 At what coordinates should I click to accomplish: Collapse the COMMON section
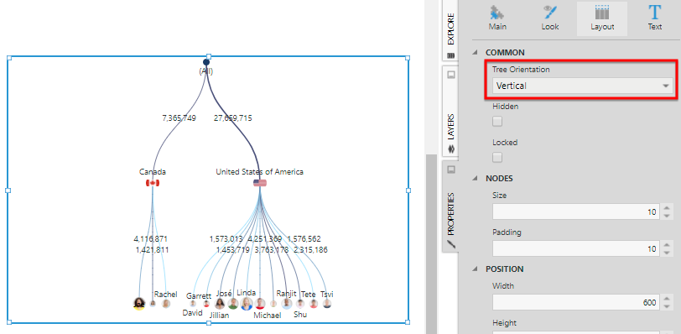coord(476,53)
